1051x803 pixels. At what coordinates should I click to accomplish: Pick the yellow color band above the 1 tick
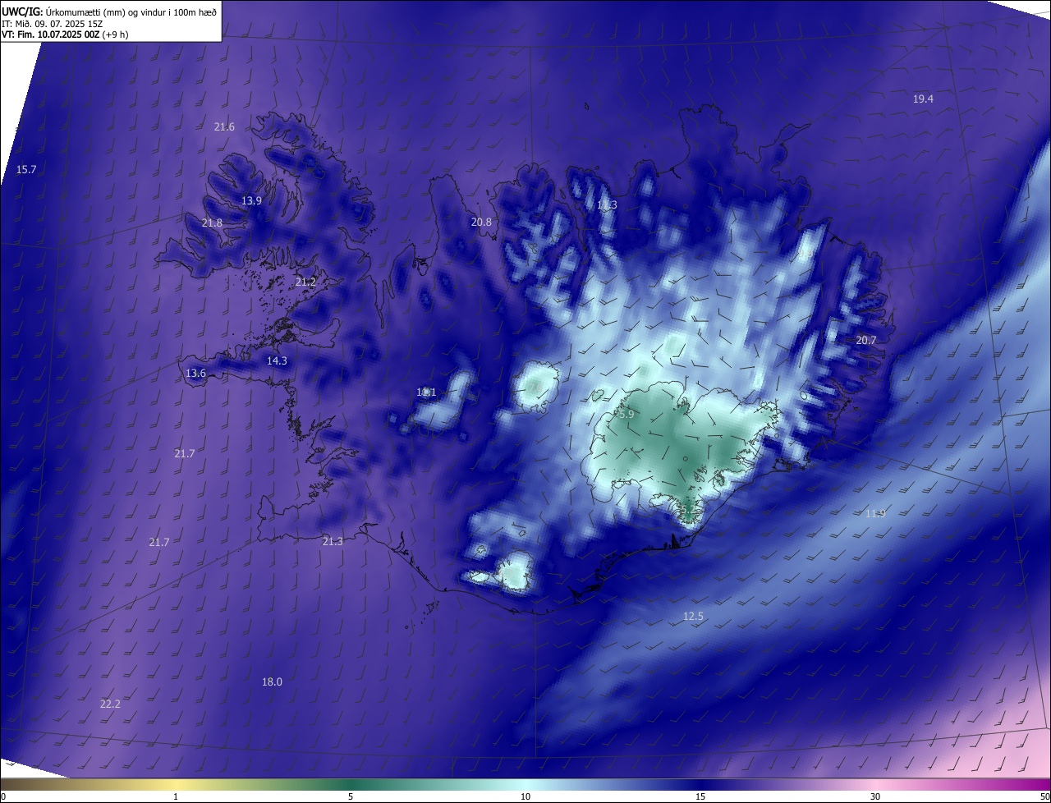176,784
